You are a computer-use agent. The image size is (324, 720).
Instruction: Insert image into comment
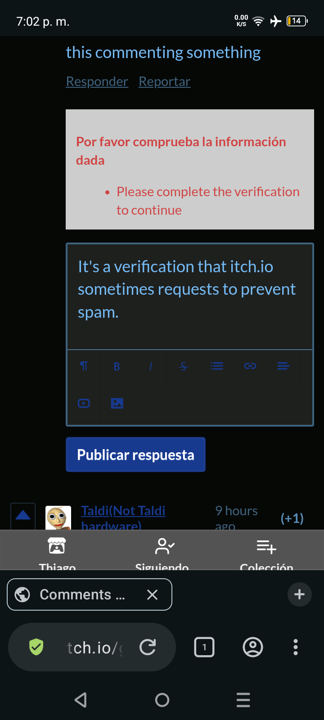[x=117, y=403]
